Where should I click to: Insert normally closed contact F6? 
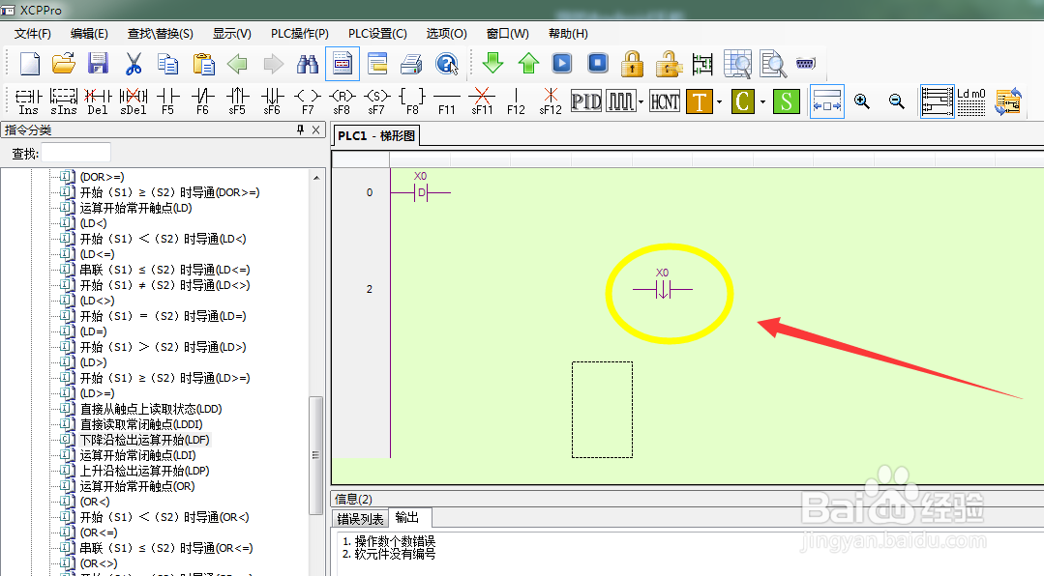pos(202,101)
